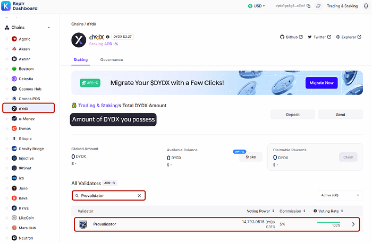Screen dimensions: 372x243
Task: Sort validators by Voting Power
Action: (260, 211)
